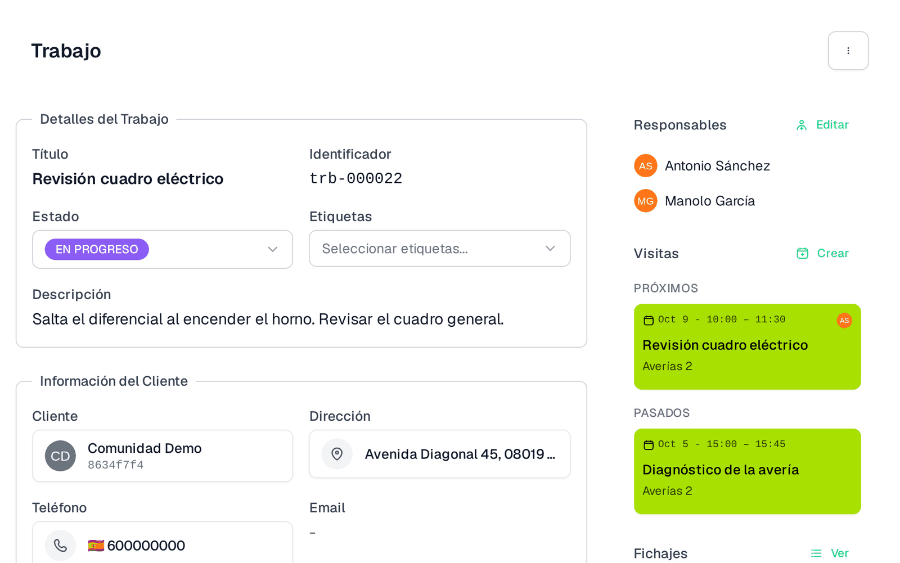This screenshot has width=900, height=563.
Task: Open the Diagnóstico de la avería visit card
Action: click(748, 471)
